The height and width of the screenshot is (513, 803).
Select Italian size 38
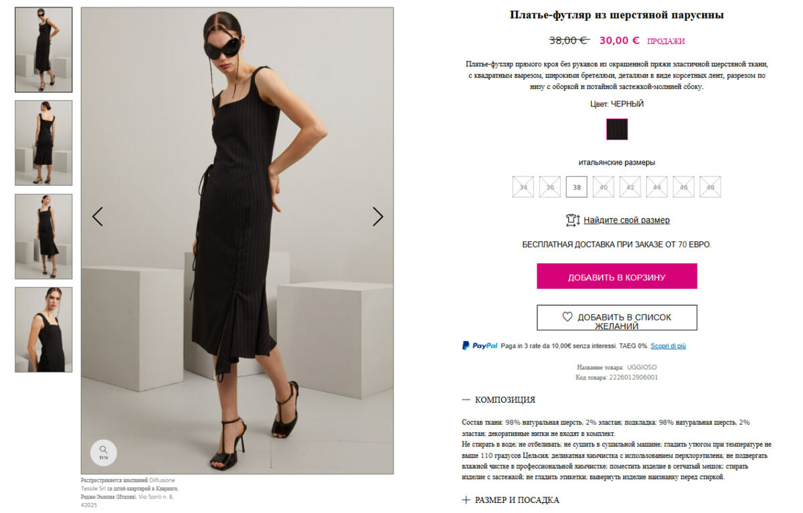(x=577, y=187)
